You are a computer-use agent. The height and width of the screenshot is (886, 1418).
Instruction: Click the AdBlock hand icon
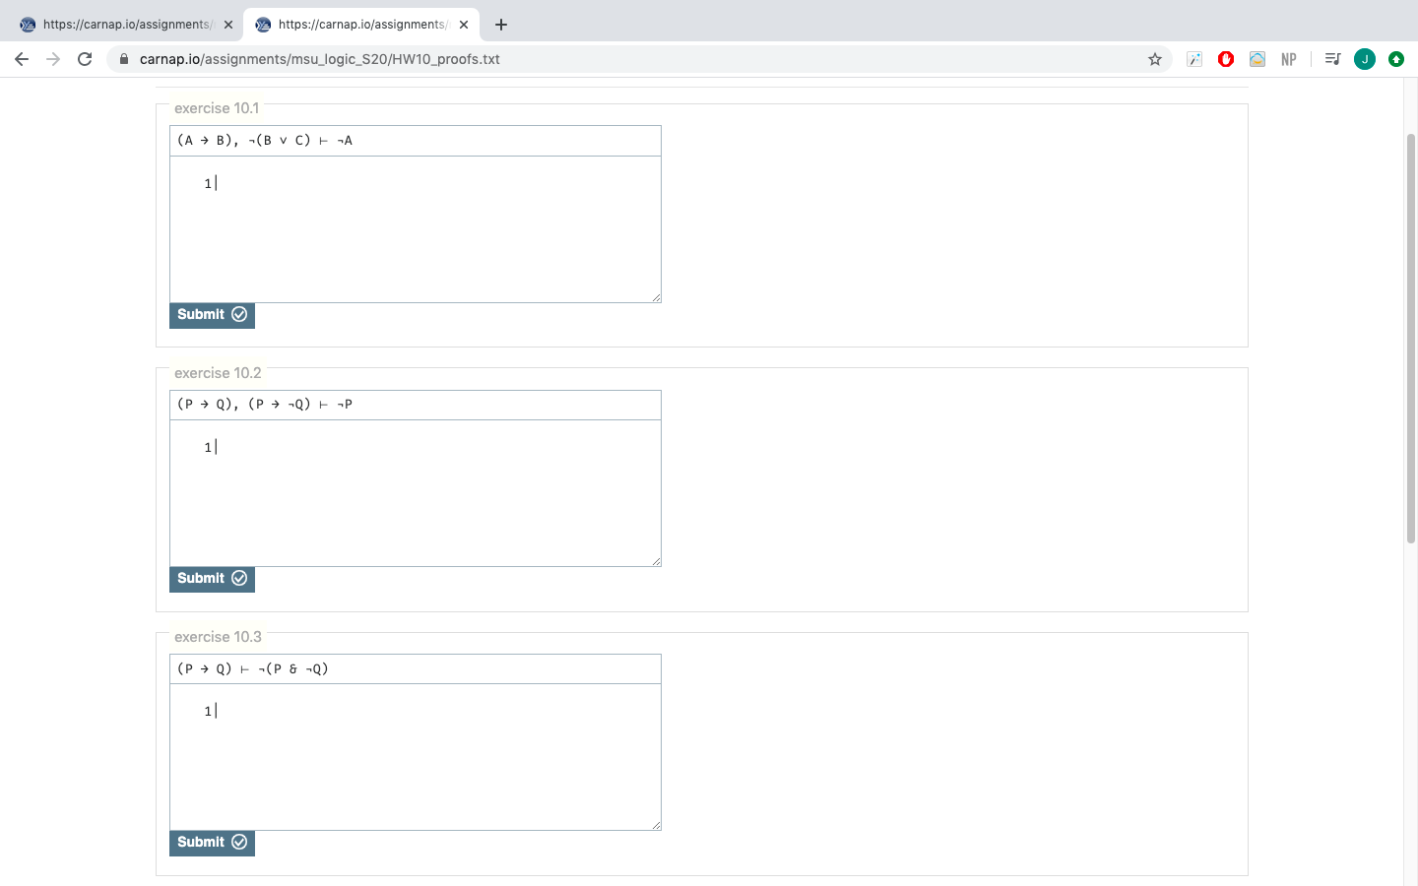(x=1225, y=59)
